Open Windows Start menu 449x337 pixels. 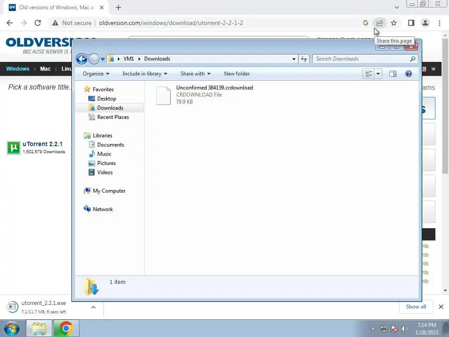12,328
